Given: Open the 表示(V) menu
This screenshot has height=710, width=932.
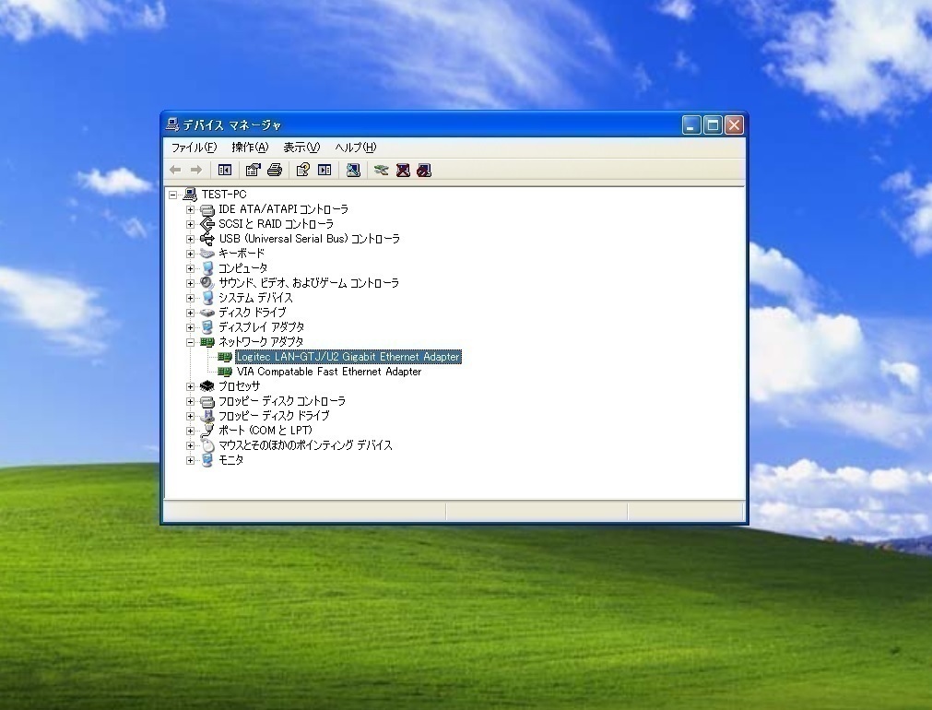Looking at the screenshot, I should pyautogui.click(x=301, y=148).
